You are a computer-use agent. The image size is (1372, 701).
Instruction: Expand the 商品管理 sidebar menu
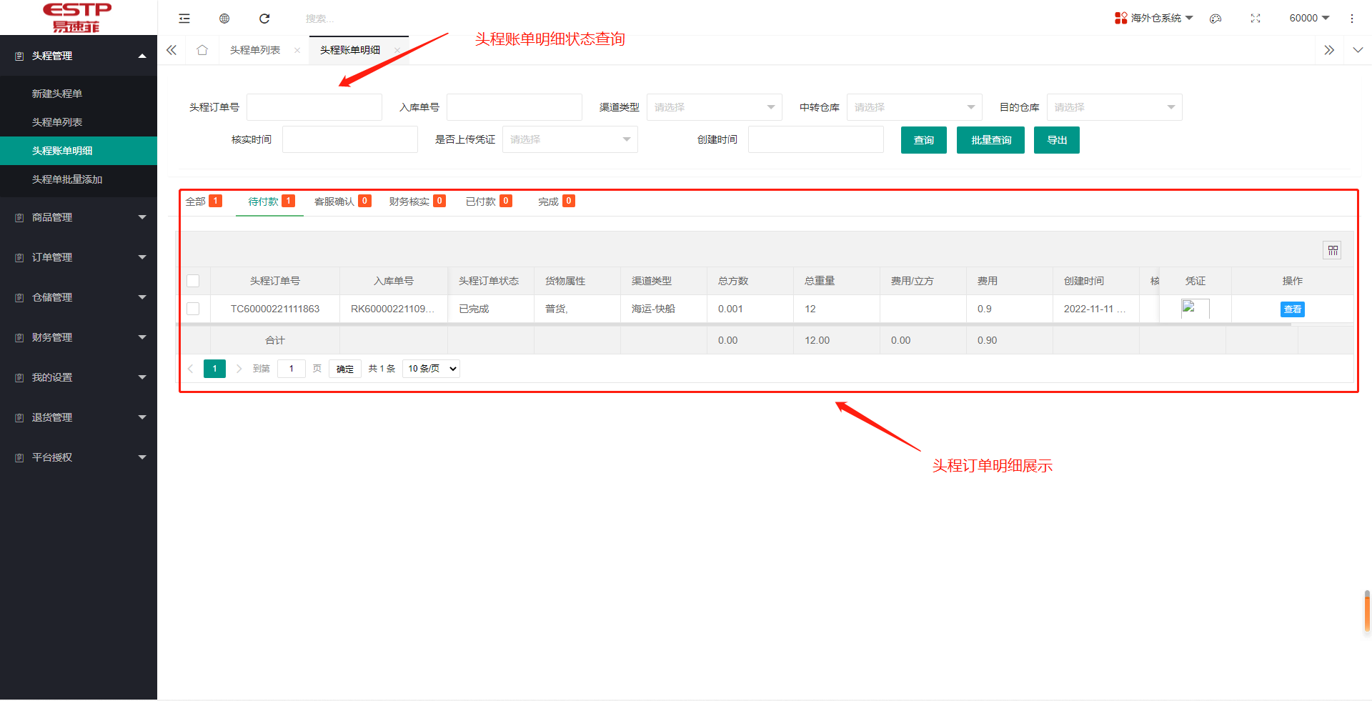pyautogui.click(x=79, y=217)
